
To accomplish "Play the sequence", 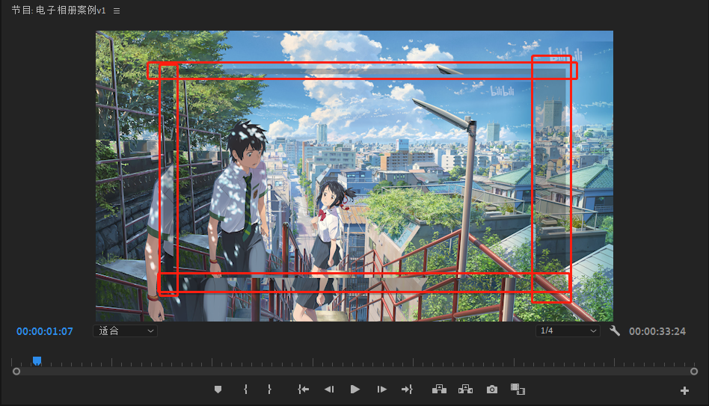I will click(x=355, y=390).
